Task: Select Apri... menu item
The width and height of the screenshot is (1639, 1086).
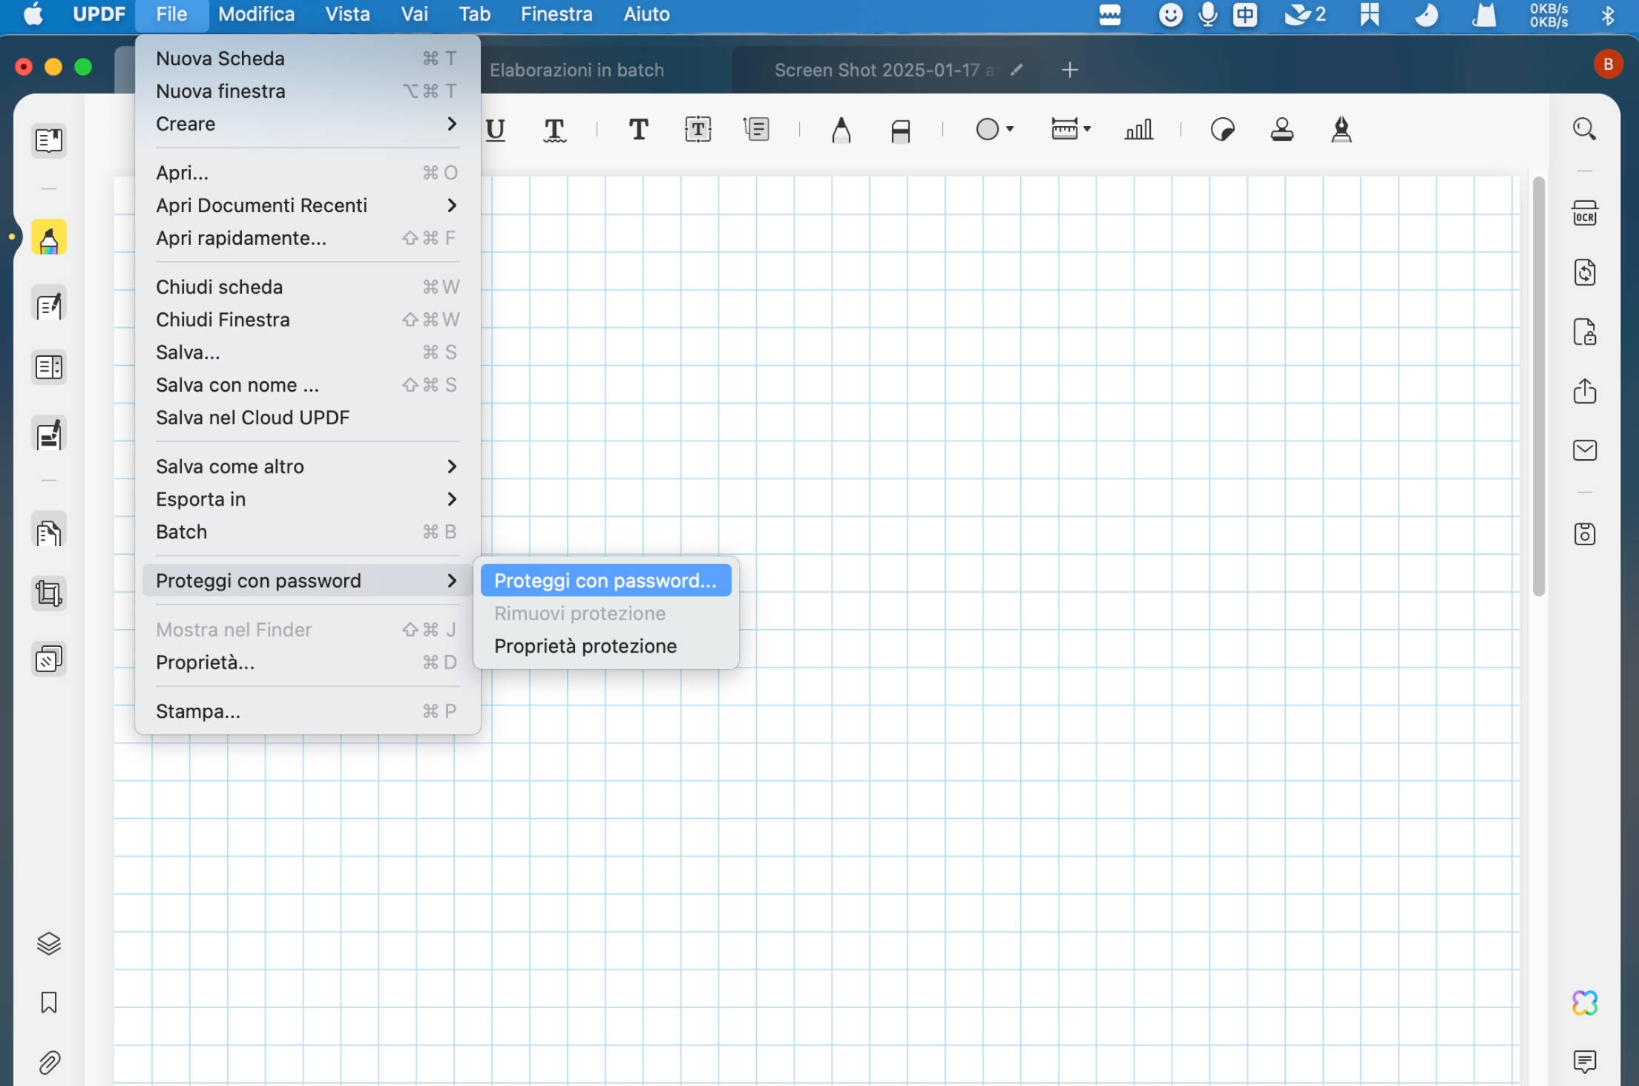Action: point(307,173)
